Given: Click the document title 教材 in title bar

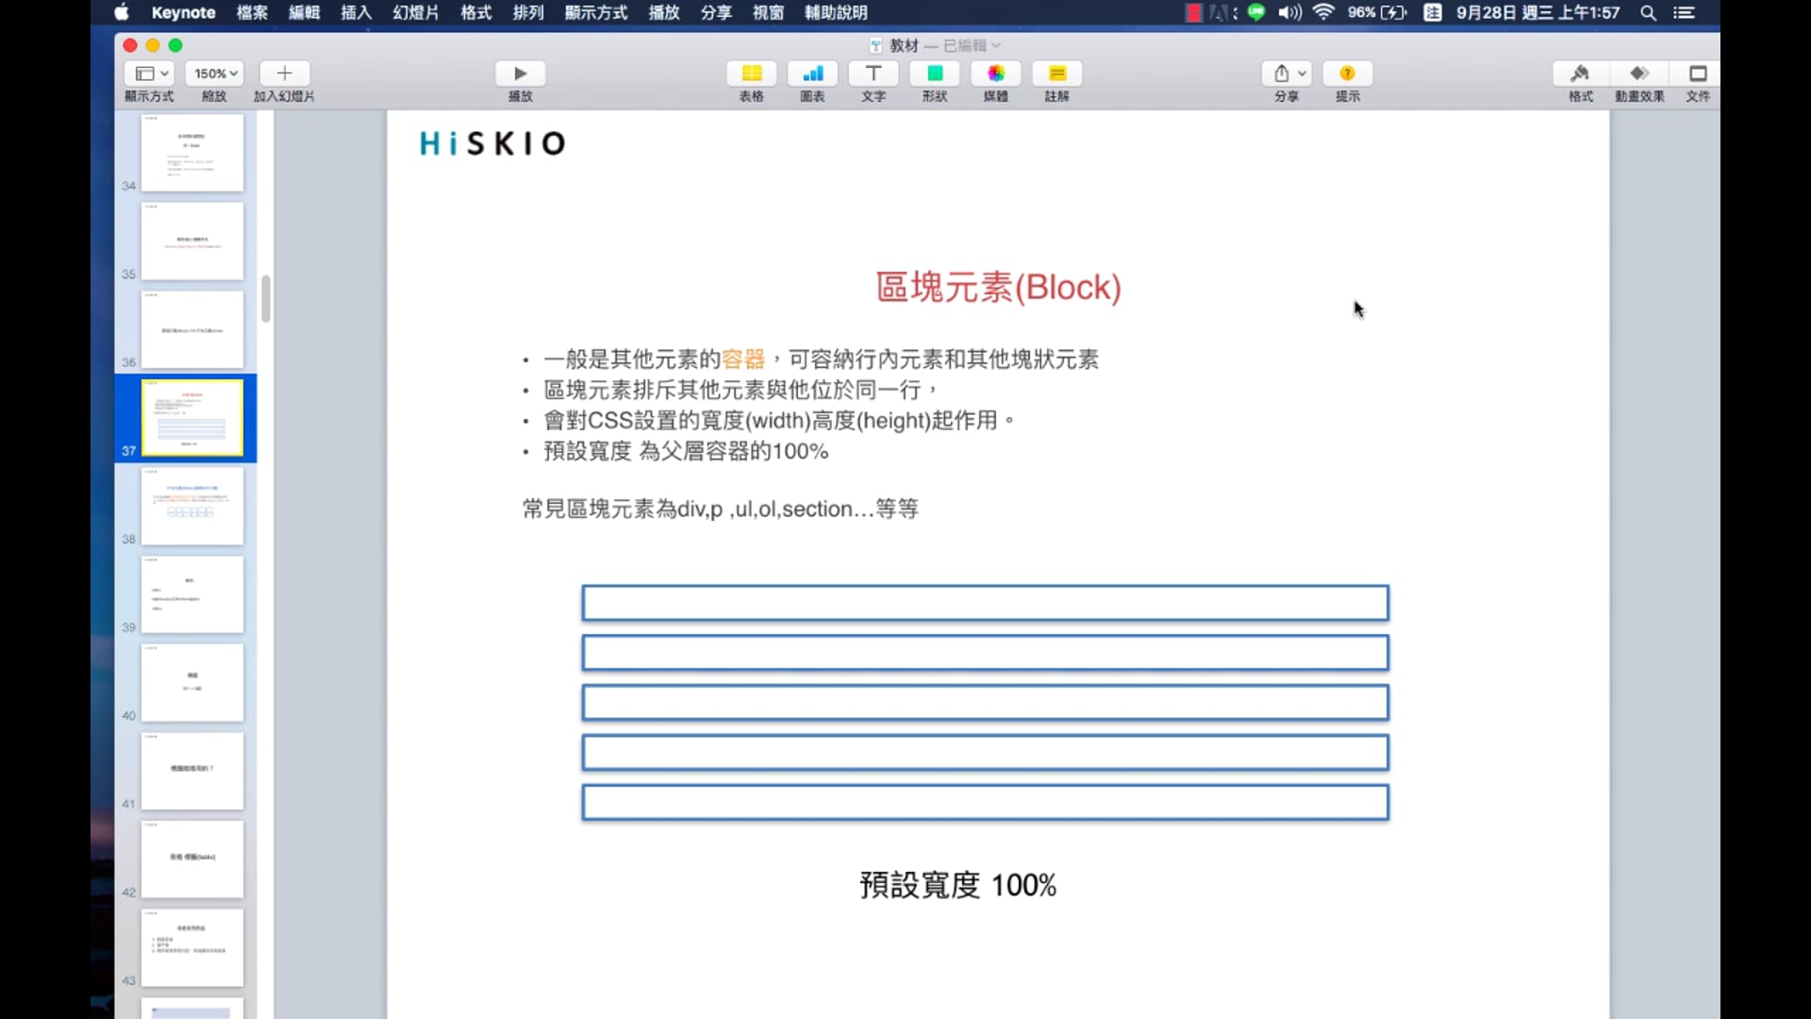Looking at the screenshot, I should [904, 45].
